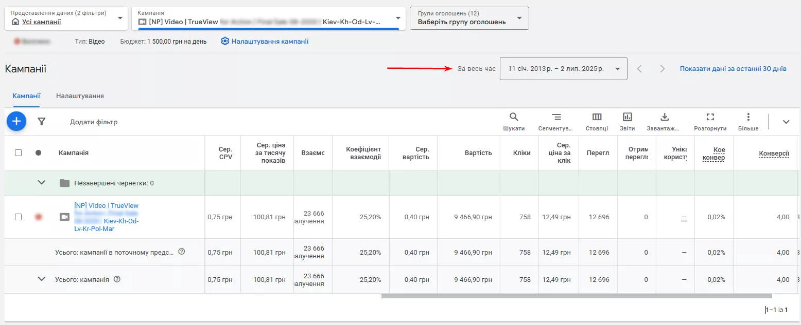801x325 pixels.
Task: Click the 1–1 із 1 pagination text
Action: pyautogui.click(x=776, y=310)
